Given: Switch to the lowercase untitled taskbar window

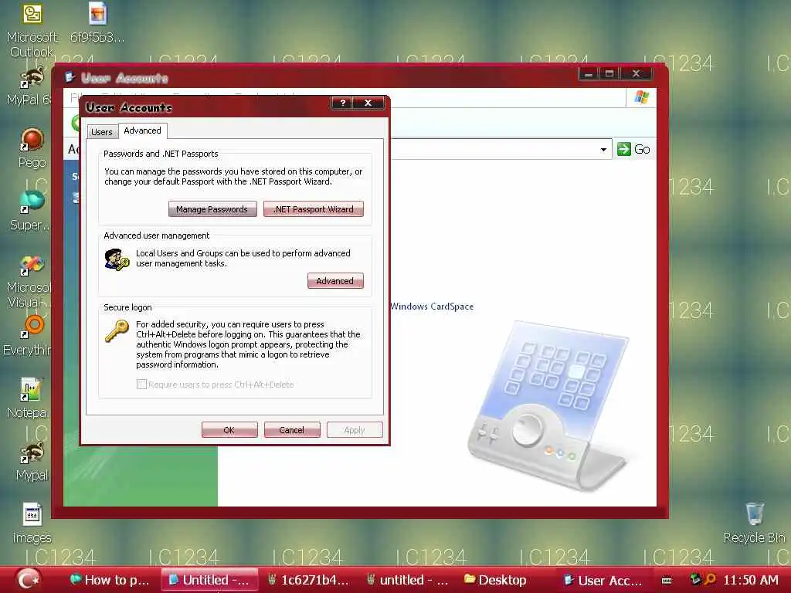Looking at the screenshot, I should click(x=408, y=580).
